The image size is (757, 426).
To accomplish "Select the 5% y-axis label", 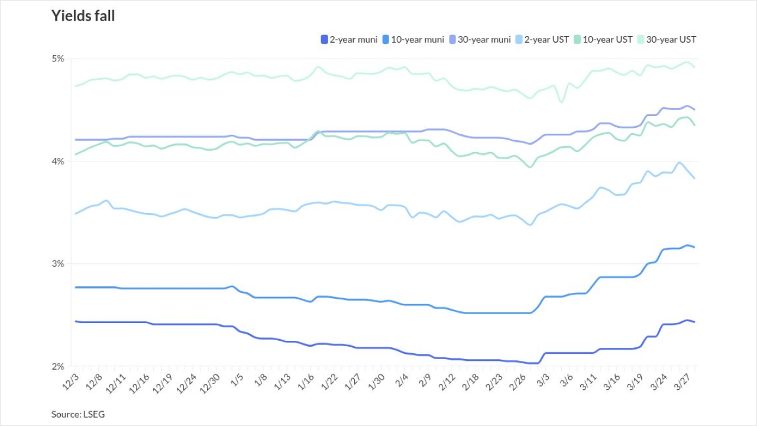I will tap(57, 59).
